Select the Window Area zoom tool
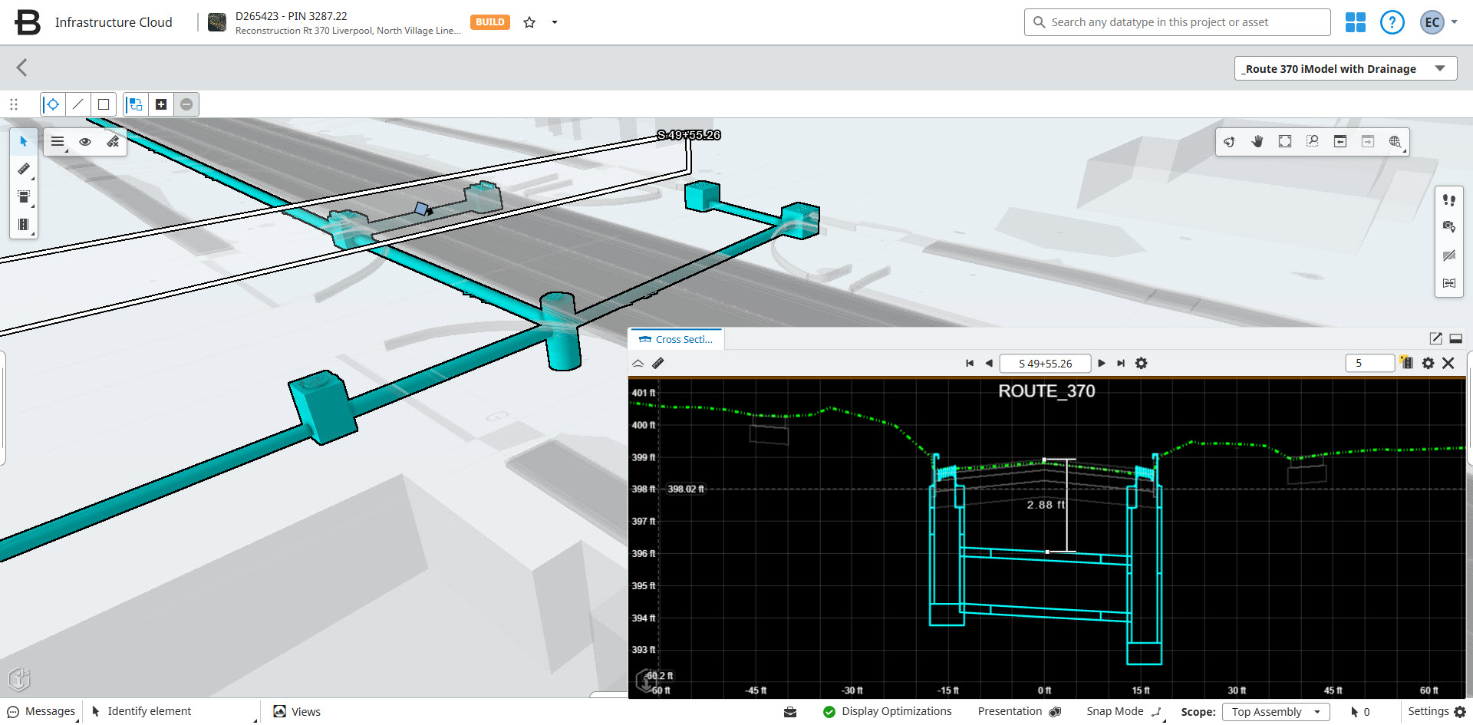Viewport: 1473px width, 725px height. pos(1312,142)
